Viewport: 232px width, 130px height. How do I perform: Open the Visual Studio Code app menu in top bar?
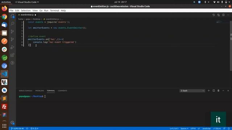(x=27, y=2)
